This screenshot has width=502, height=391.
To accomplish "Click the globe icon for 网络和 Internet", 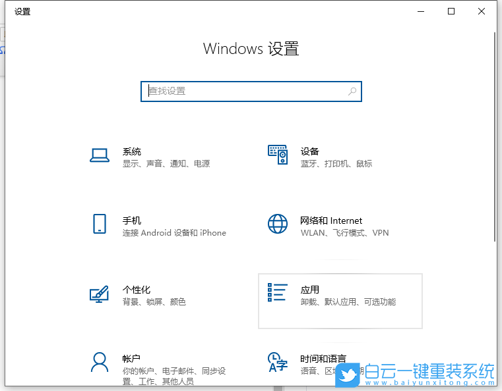I will click(278, 224).
